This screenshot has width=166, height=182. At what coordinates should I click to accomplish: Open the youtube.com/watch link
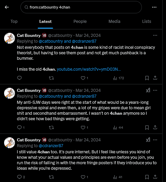point(89,69)
